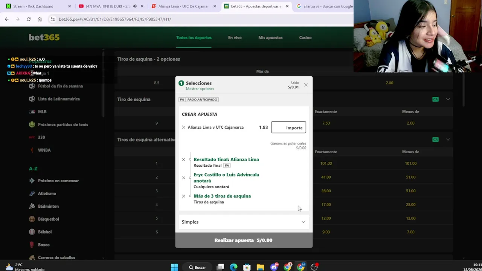
Task: Click the Mostrar opciones link
Action: [200, 89]
